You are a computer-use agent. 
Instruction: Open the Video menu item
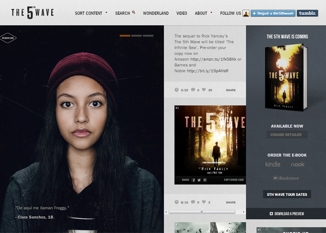point(182,13)
